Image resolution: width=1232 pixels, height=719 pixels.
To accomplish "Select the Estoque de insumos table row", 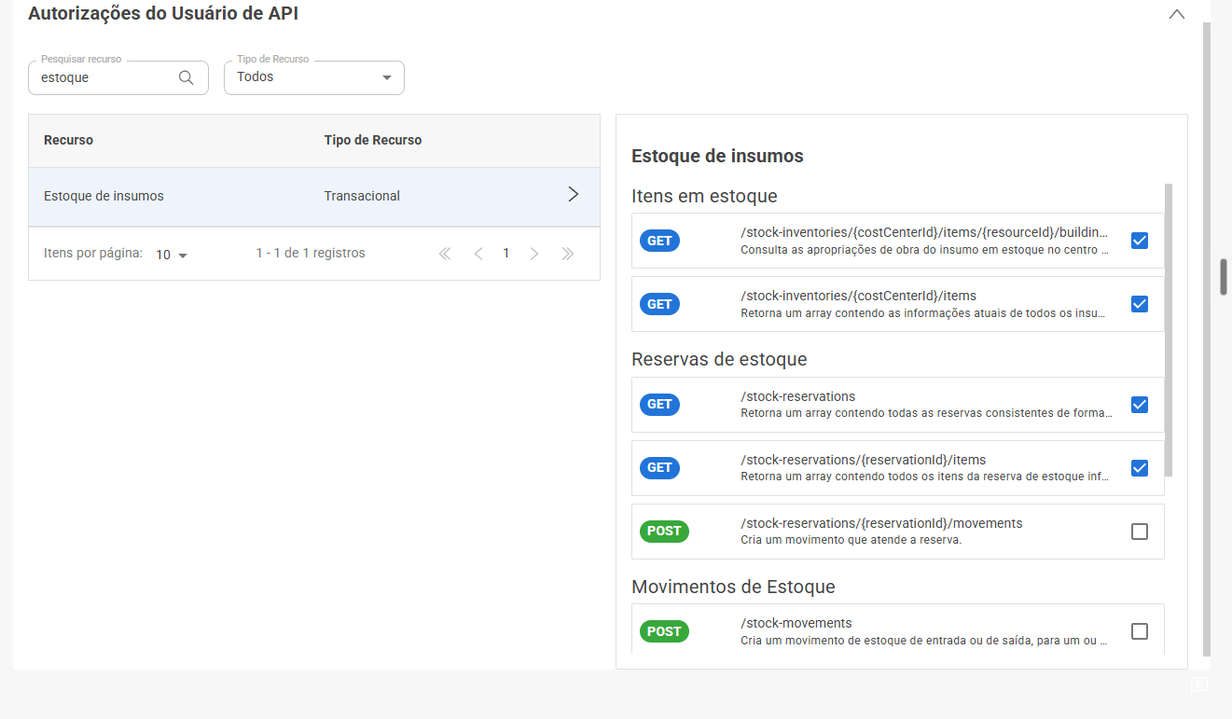I will (x=314, y=197).
